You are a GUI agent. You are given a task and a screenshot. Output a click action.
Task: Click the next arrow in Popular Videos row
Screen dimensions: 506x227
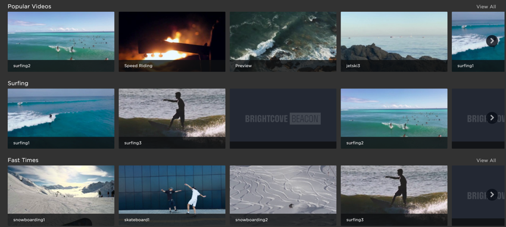(492, 41)
